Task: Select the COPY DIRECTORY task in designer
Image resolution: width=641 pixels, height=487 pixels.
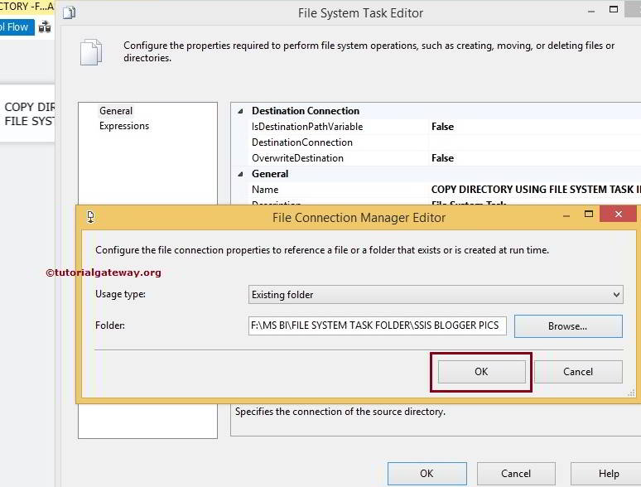Action: [27, 113]
